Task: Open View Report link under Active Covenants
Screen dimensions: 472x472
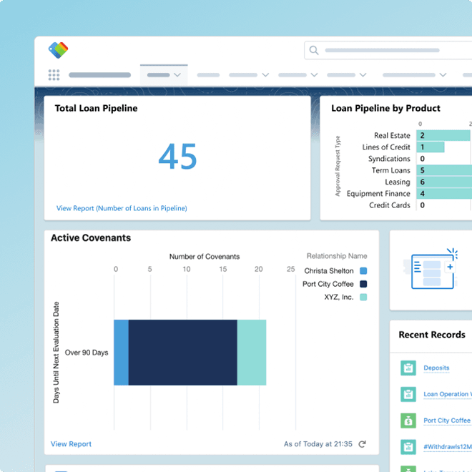Action: (71, 444)
